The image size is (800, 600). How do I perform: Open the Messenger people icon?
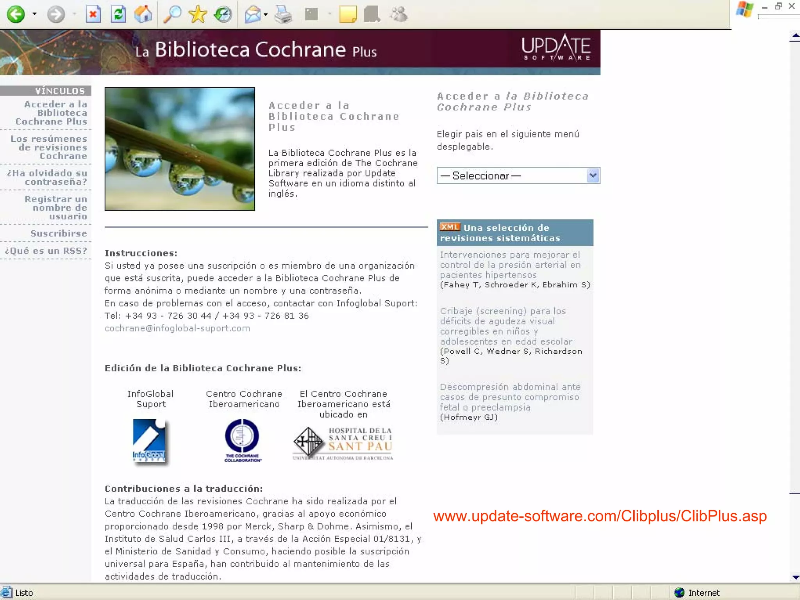click(398, 14)
